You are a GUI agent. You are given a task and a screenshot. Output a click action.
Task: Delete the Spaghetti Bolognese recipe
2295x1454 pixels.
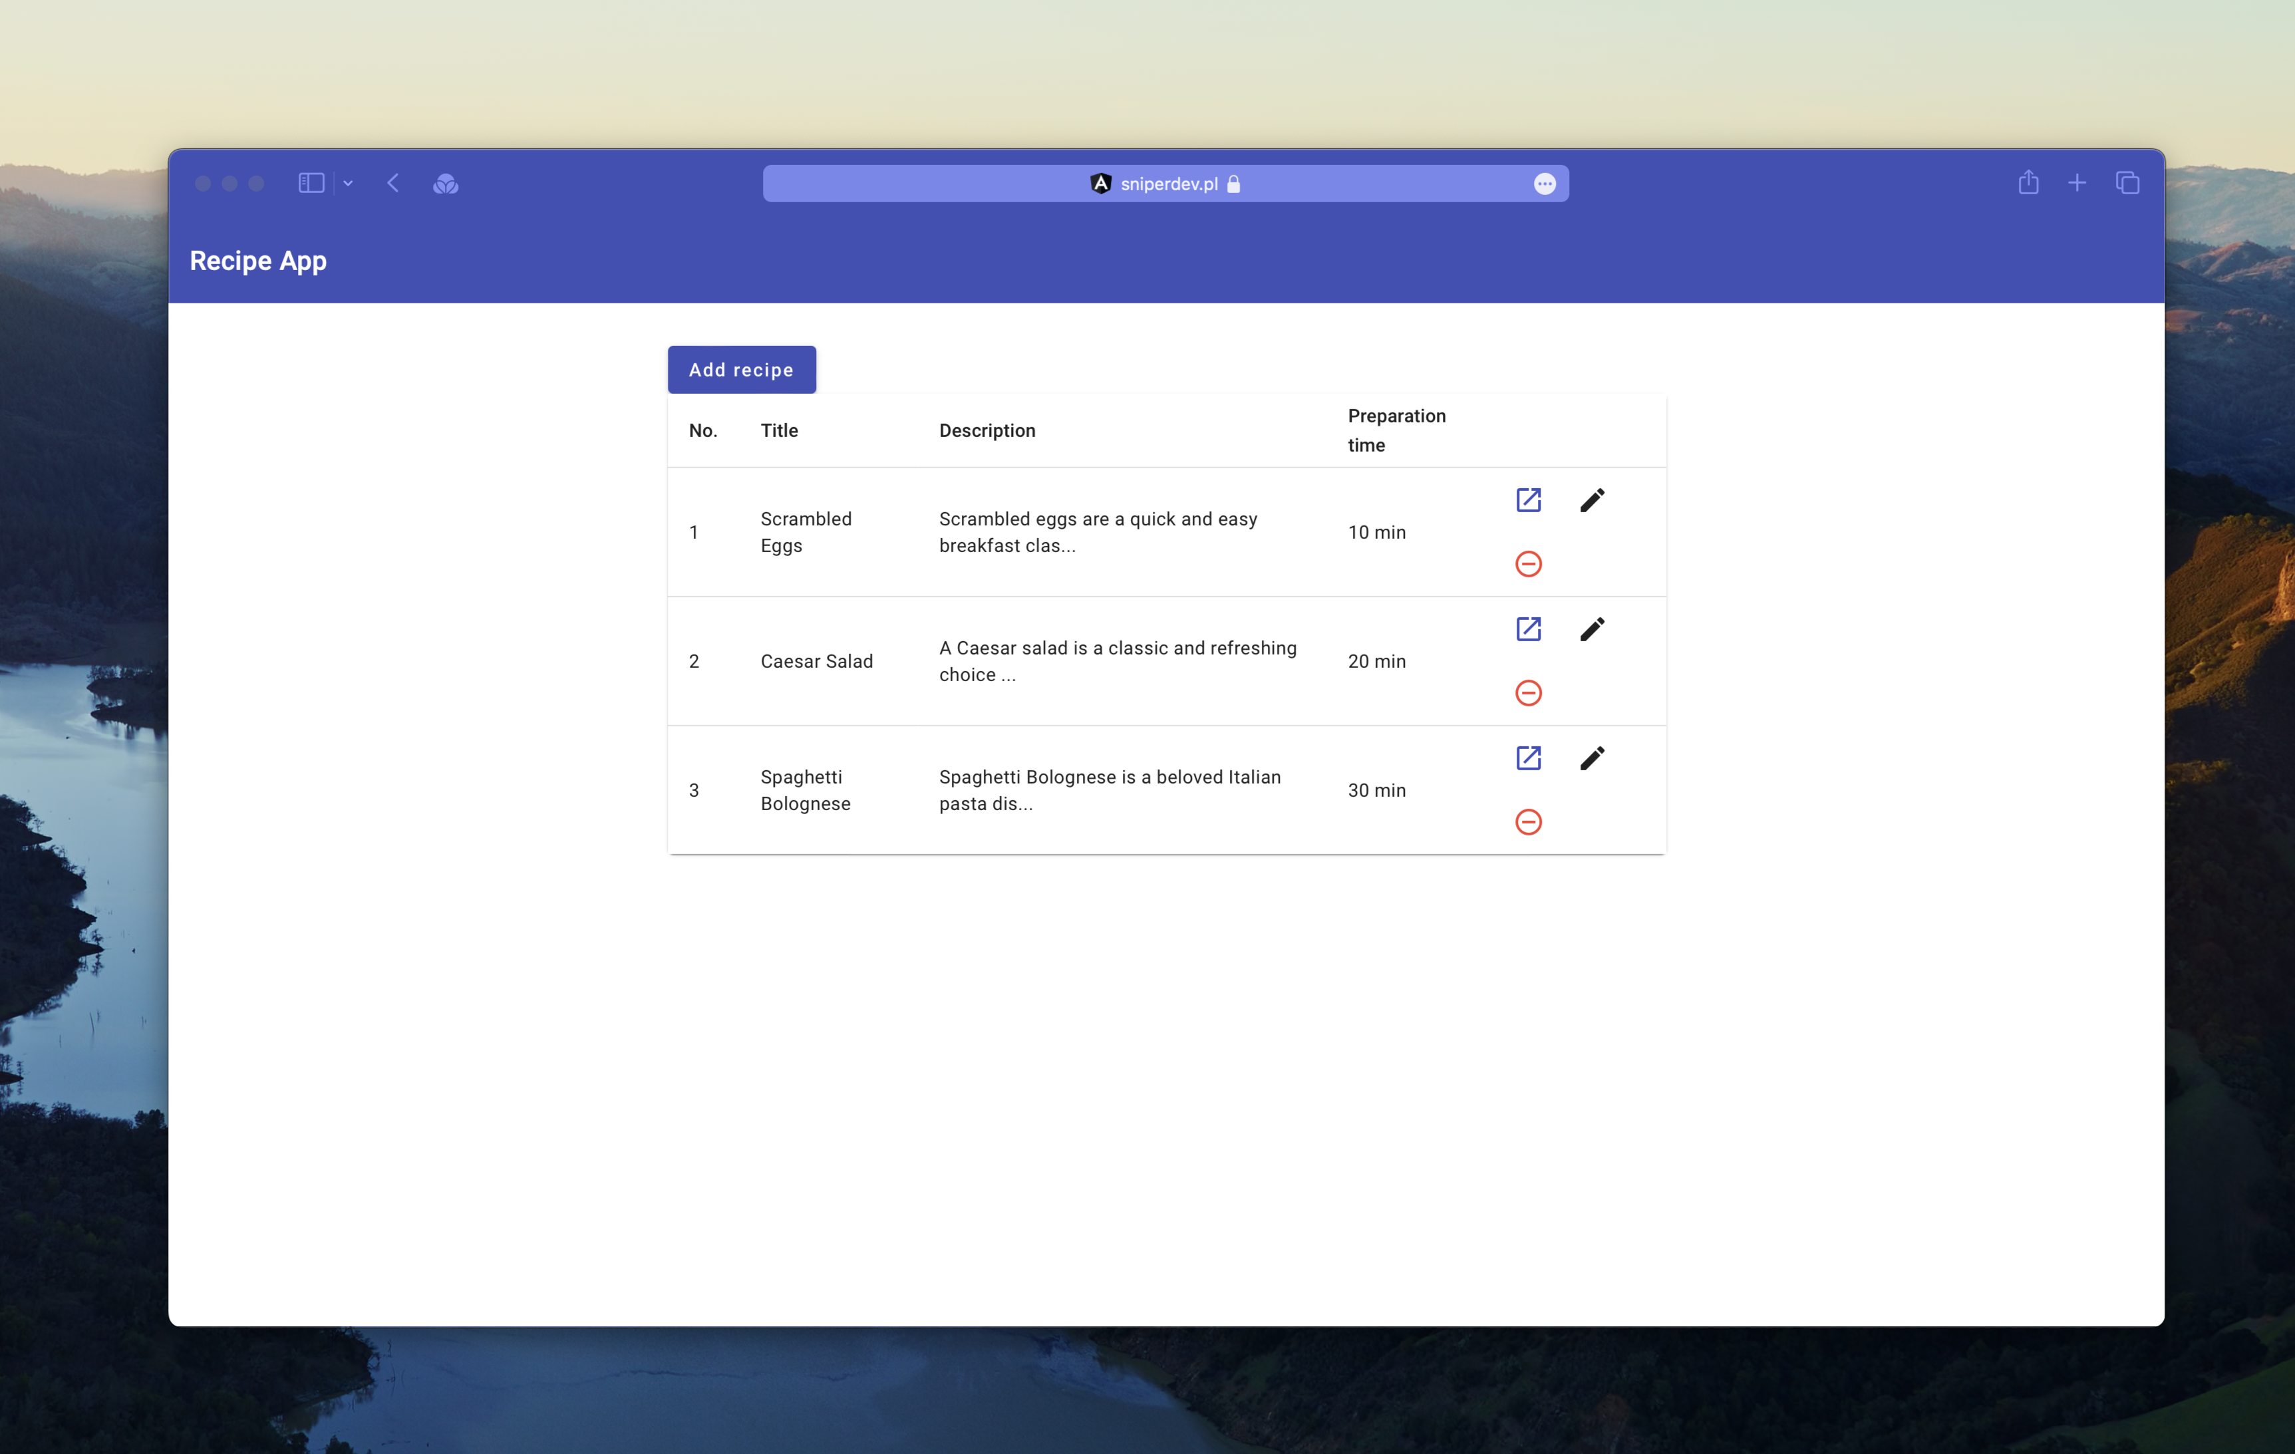pos(1528,821)
